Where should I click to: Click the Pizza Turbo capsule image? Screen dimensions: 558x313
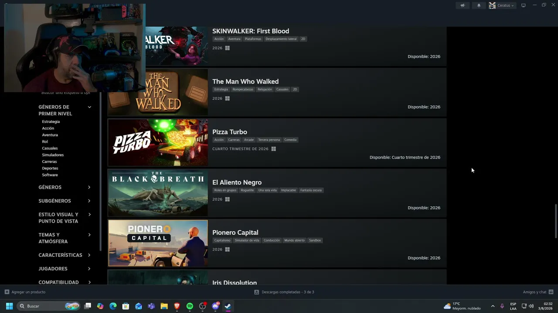[158, 143]
